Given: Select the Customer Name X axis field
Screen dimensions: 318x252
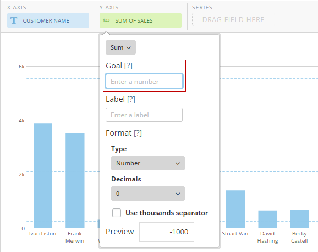Looking at the screenshot, I should 48,20.
